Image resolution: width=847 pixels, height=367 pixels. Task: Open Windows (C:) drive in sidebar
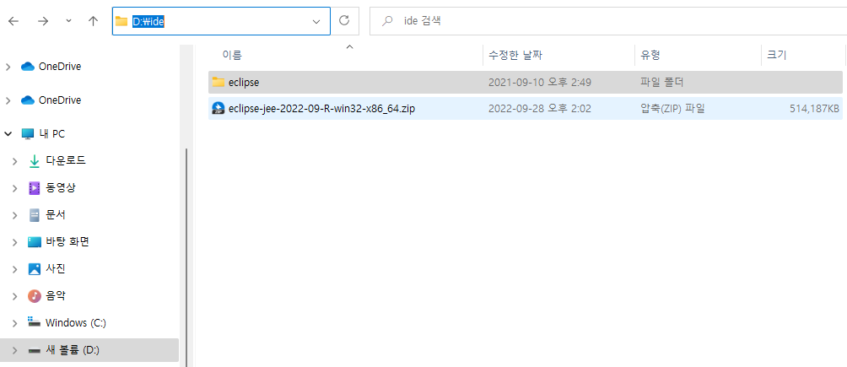[x=76, y=322]
